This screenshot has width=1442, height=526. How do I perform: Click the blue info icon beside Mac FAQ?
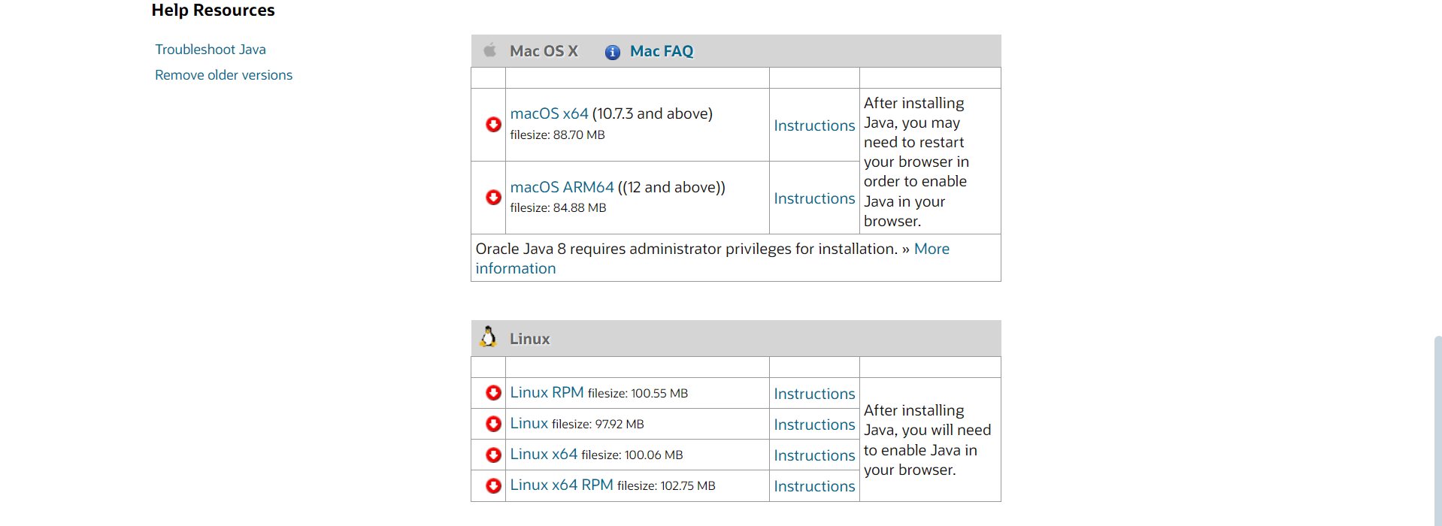pos(613,52)
